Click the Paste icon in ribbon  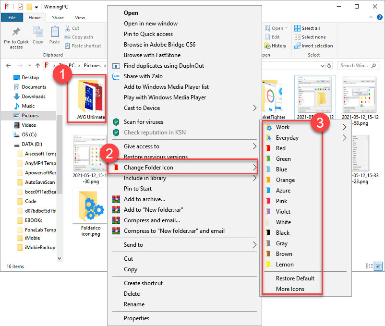click(55, 33)
